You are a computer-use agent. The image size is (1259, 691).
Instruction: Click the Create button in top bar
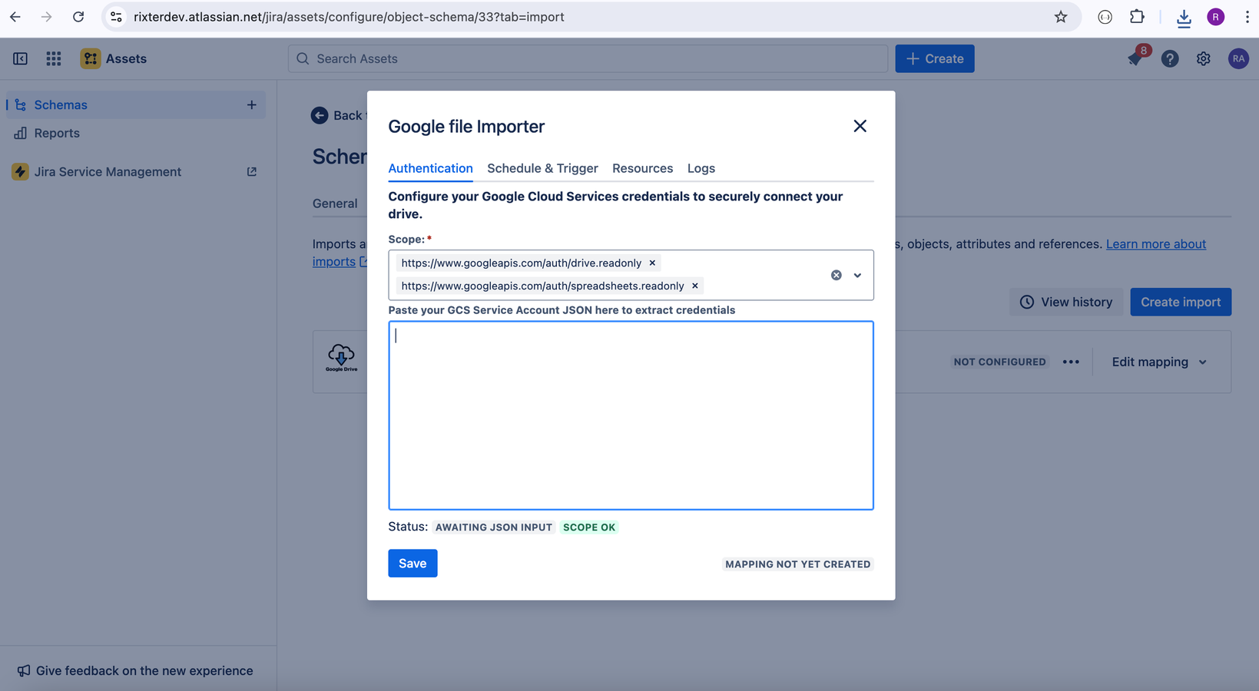pos(935,58)
